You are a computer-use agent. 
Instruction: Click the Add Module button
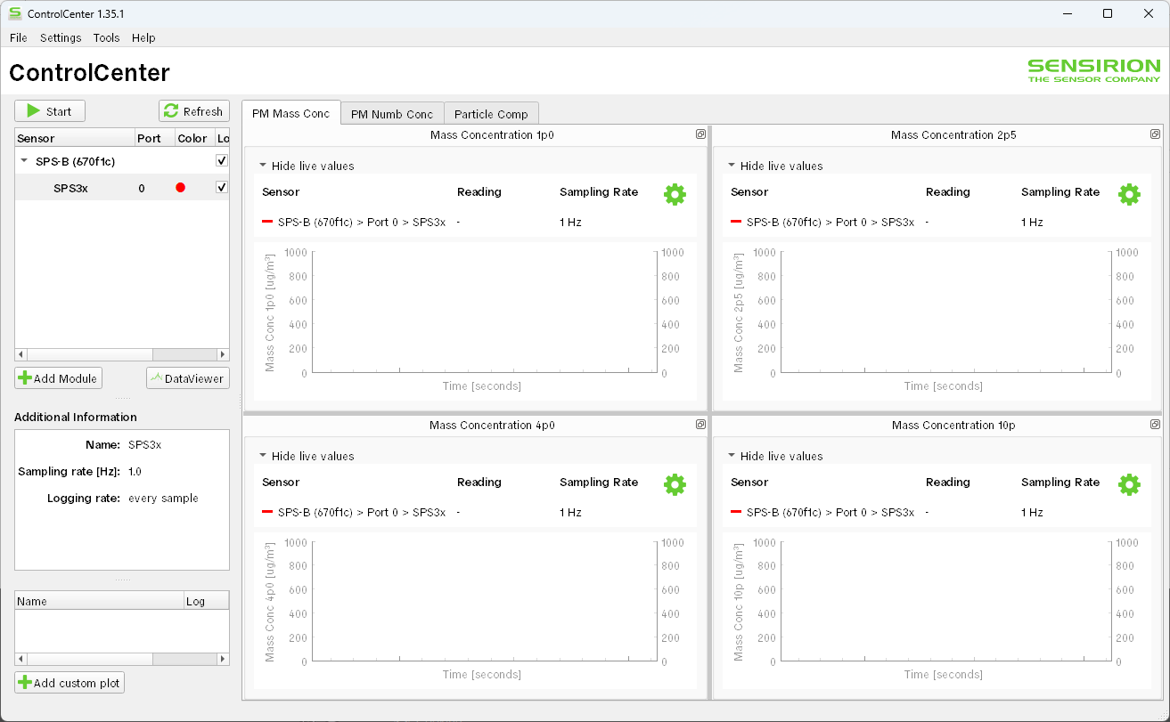tap(58, 378)
